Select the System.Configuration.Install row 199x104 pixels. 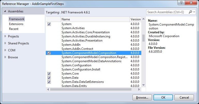point(93,69)
